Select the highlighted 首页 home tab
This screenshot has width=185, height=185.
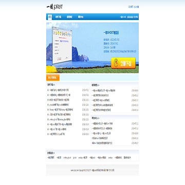50,17
